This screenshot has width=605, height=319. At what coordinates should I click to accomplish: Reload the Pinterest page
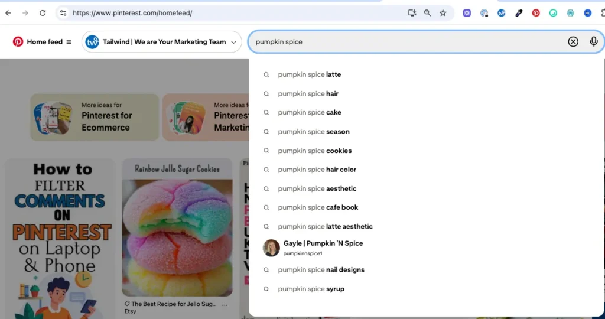tap(43, 13)
